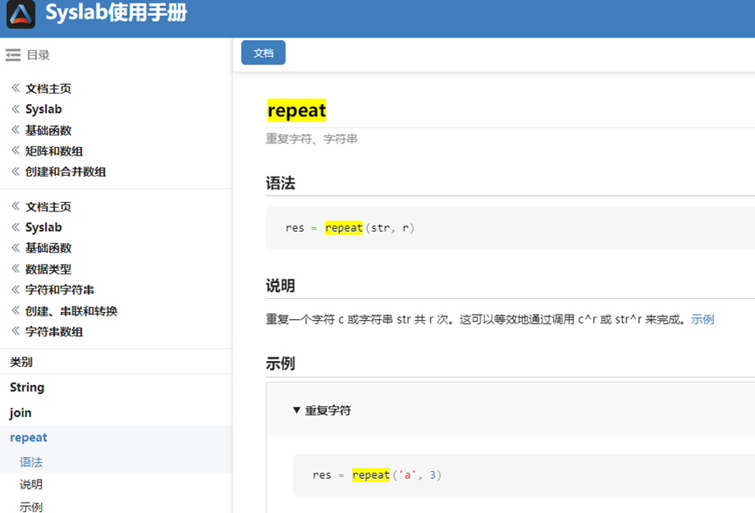Click the back chevron beside 创建和合并数组
This screenshot has width=755, height=513.
click(16, 171)
